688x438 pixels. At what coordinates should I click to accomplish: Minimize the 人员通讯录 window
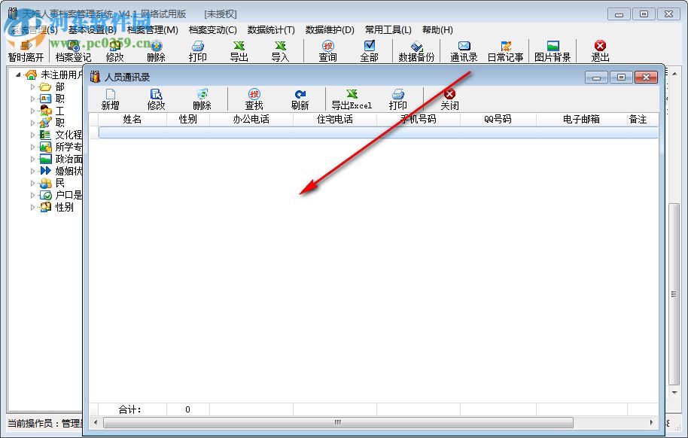coord(596,78)
